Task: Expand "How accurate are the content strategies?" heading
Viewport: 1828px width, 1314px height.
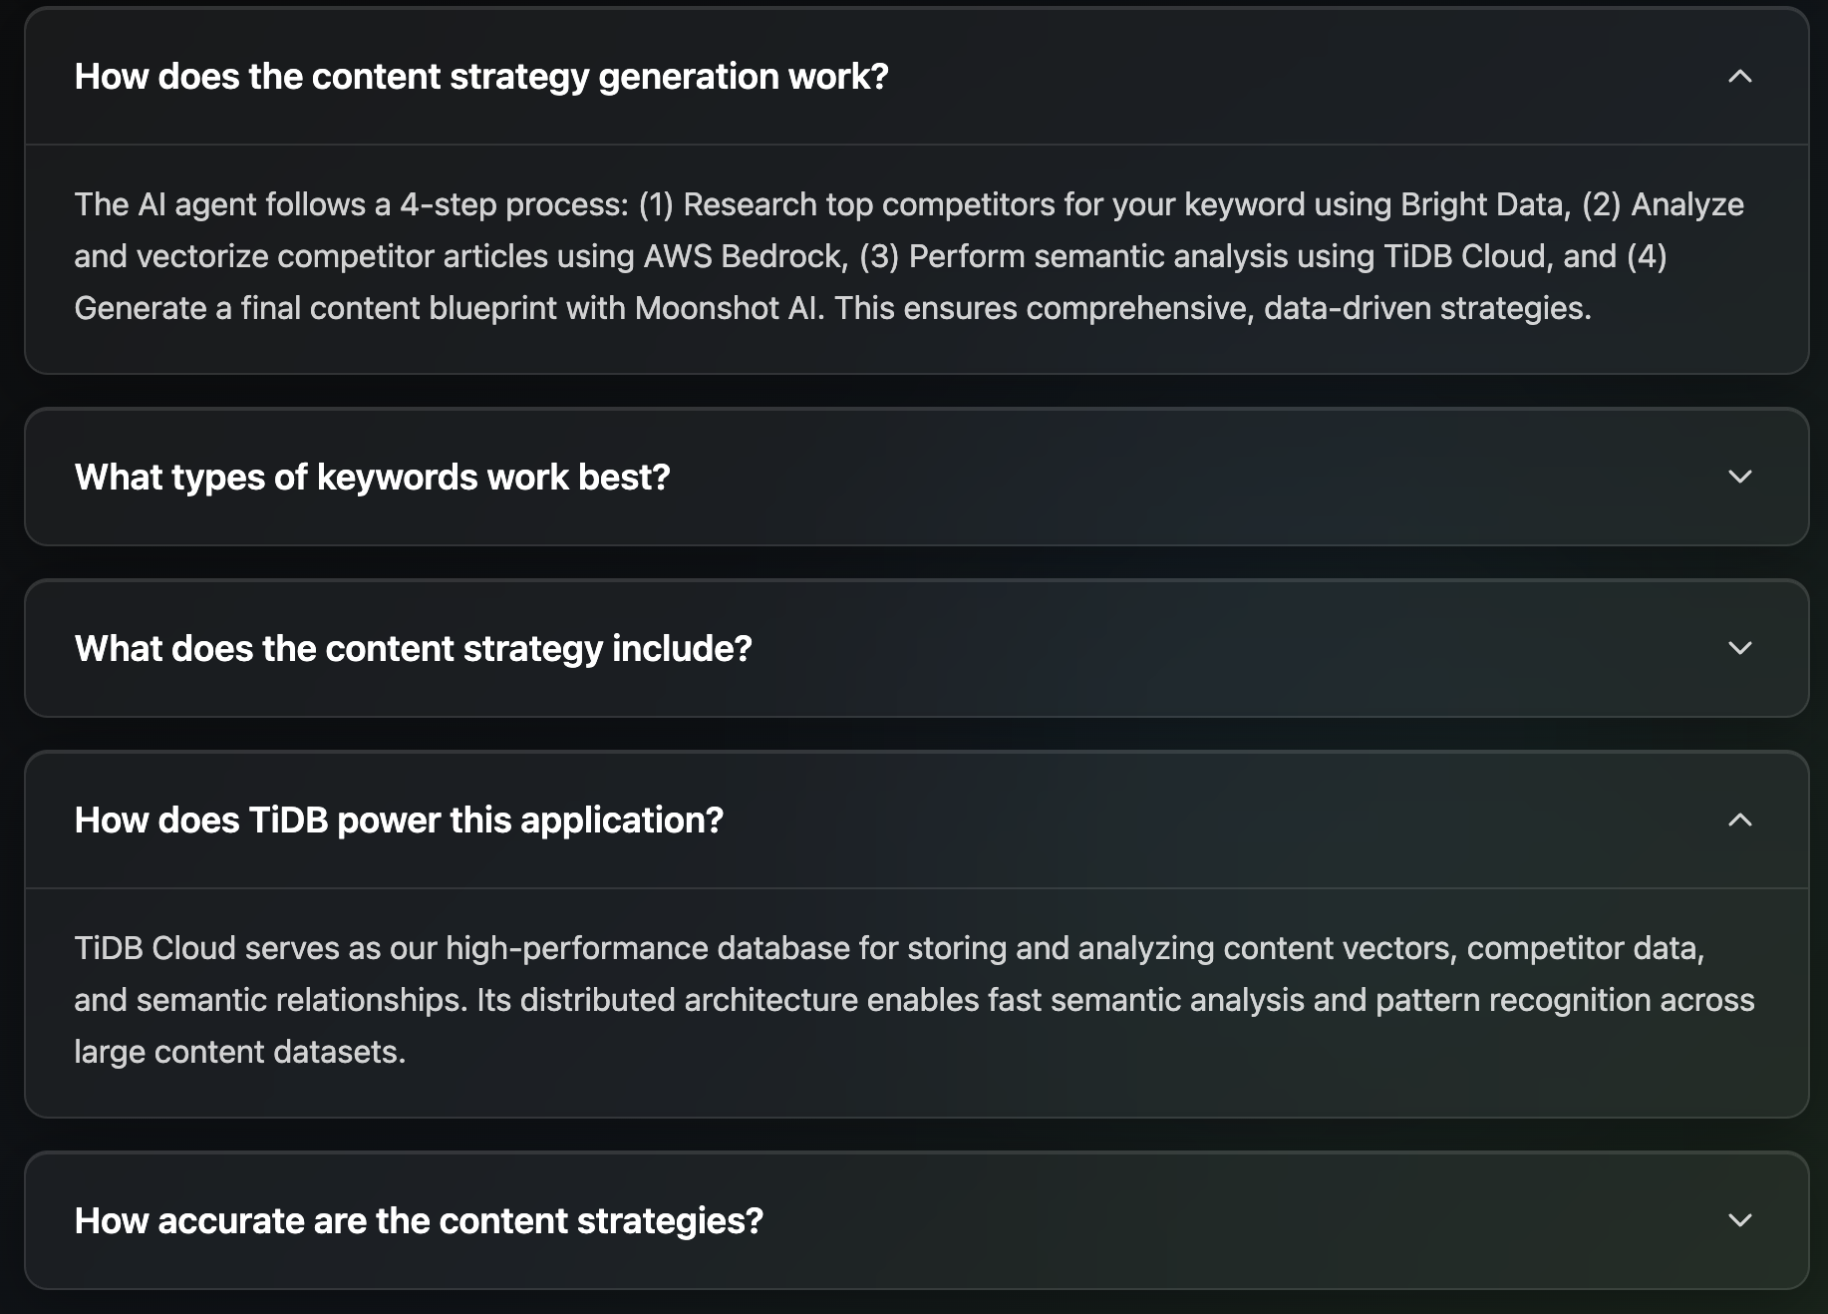Action: tap(419, 1221)
